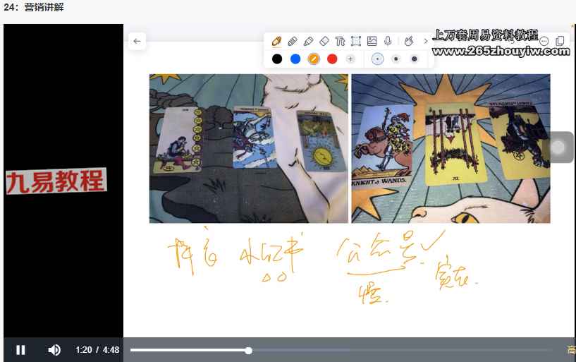Click the right Knight of Wands photo

(451, 148)
